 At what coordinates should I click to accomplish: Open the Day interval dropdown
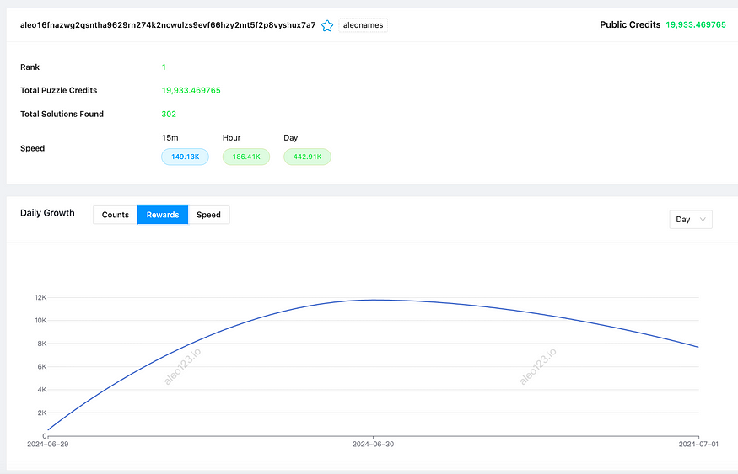(x=691, y=220)
